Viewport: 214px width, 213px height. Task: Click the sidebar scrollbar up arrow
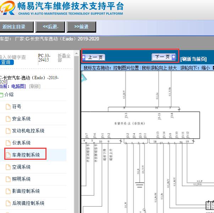(76, 53)
